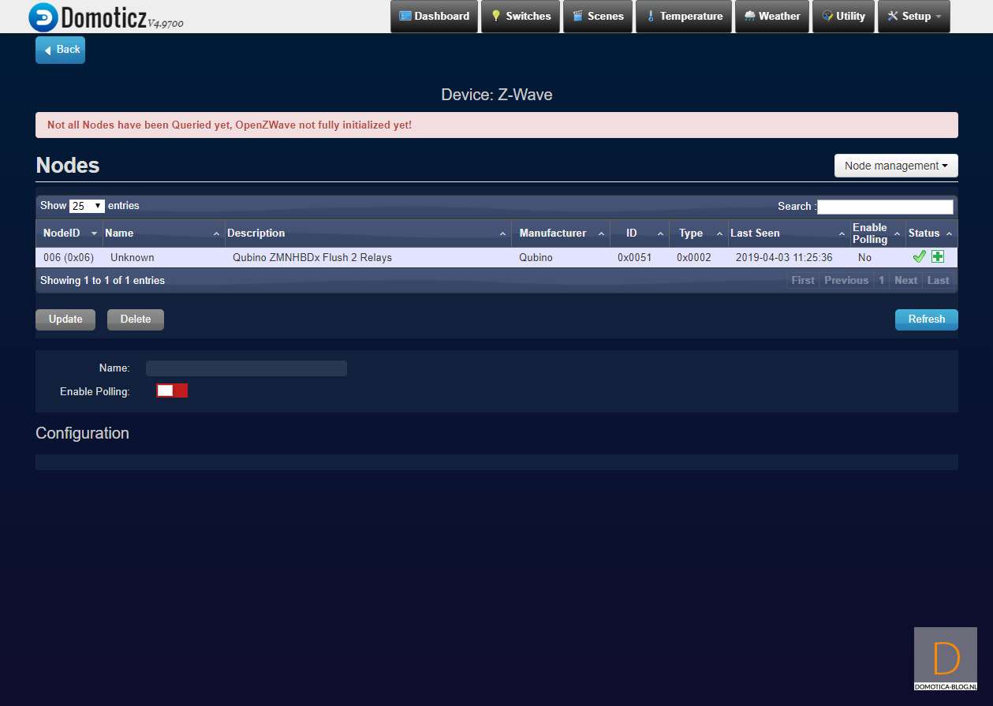
Task: Sort table by ID column
Action: click(x=639, y=233)
